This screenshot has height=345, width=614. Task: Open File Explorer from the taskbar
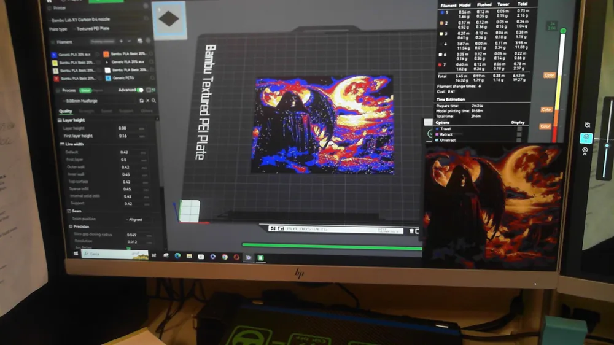pyautogui.click(x=189, y=256)
